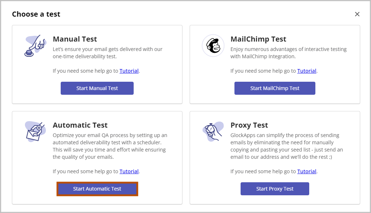Click the Proxy Test heading
Viewport: 371px width, 213px height.
coord(249,125)
